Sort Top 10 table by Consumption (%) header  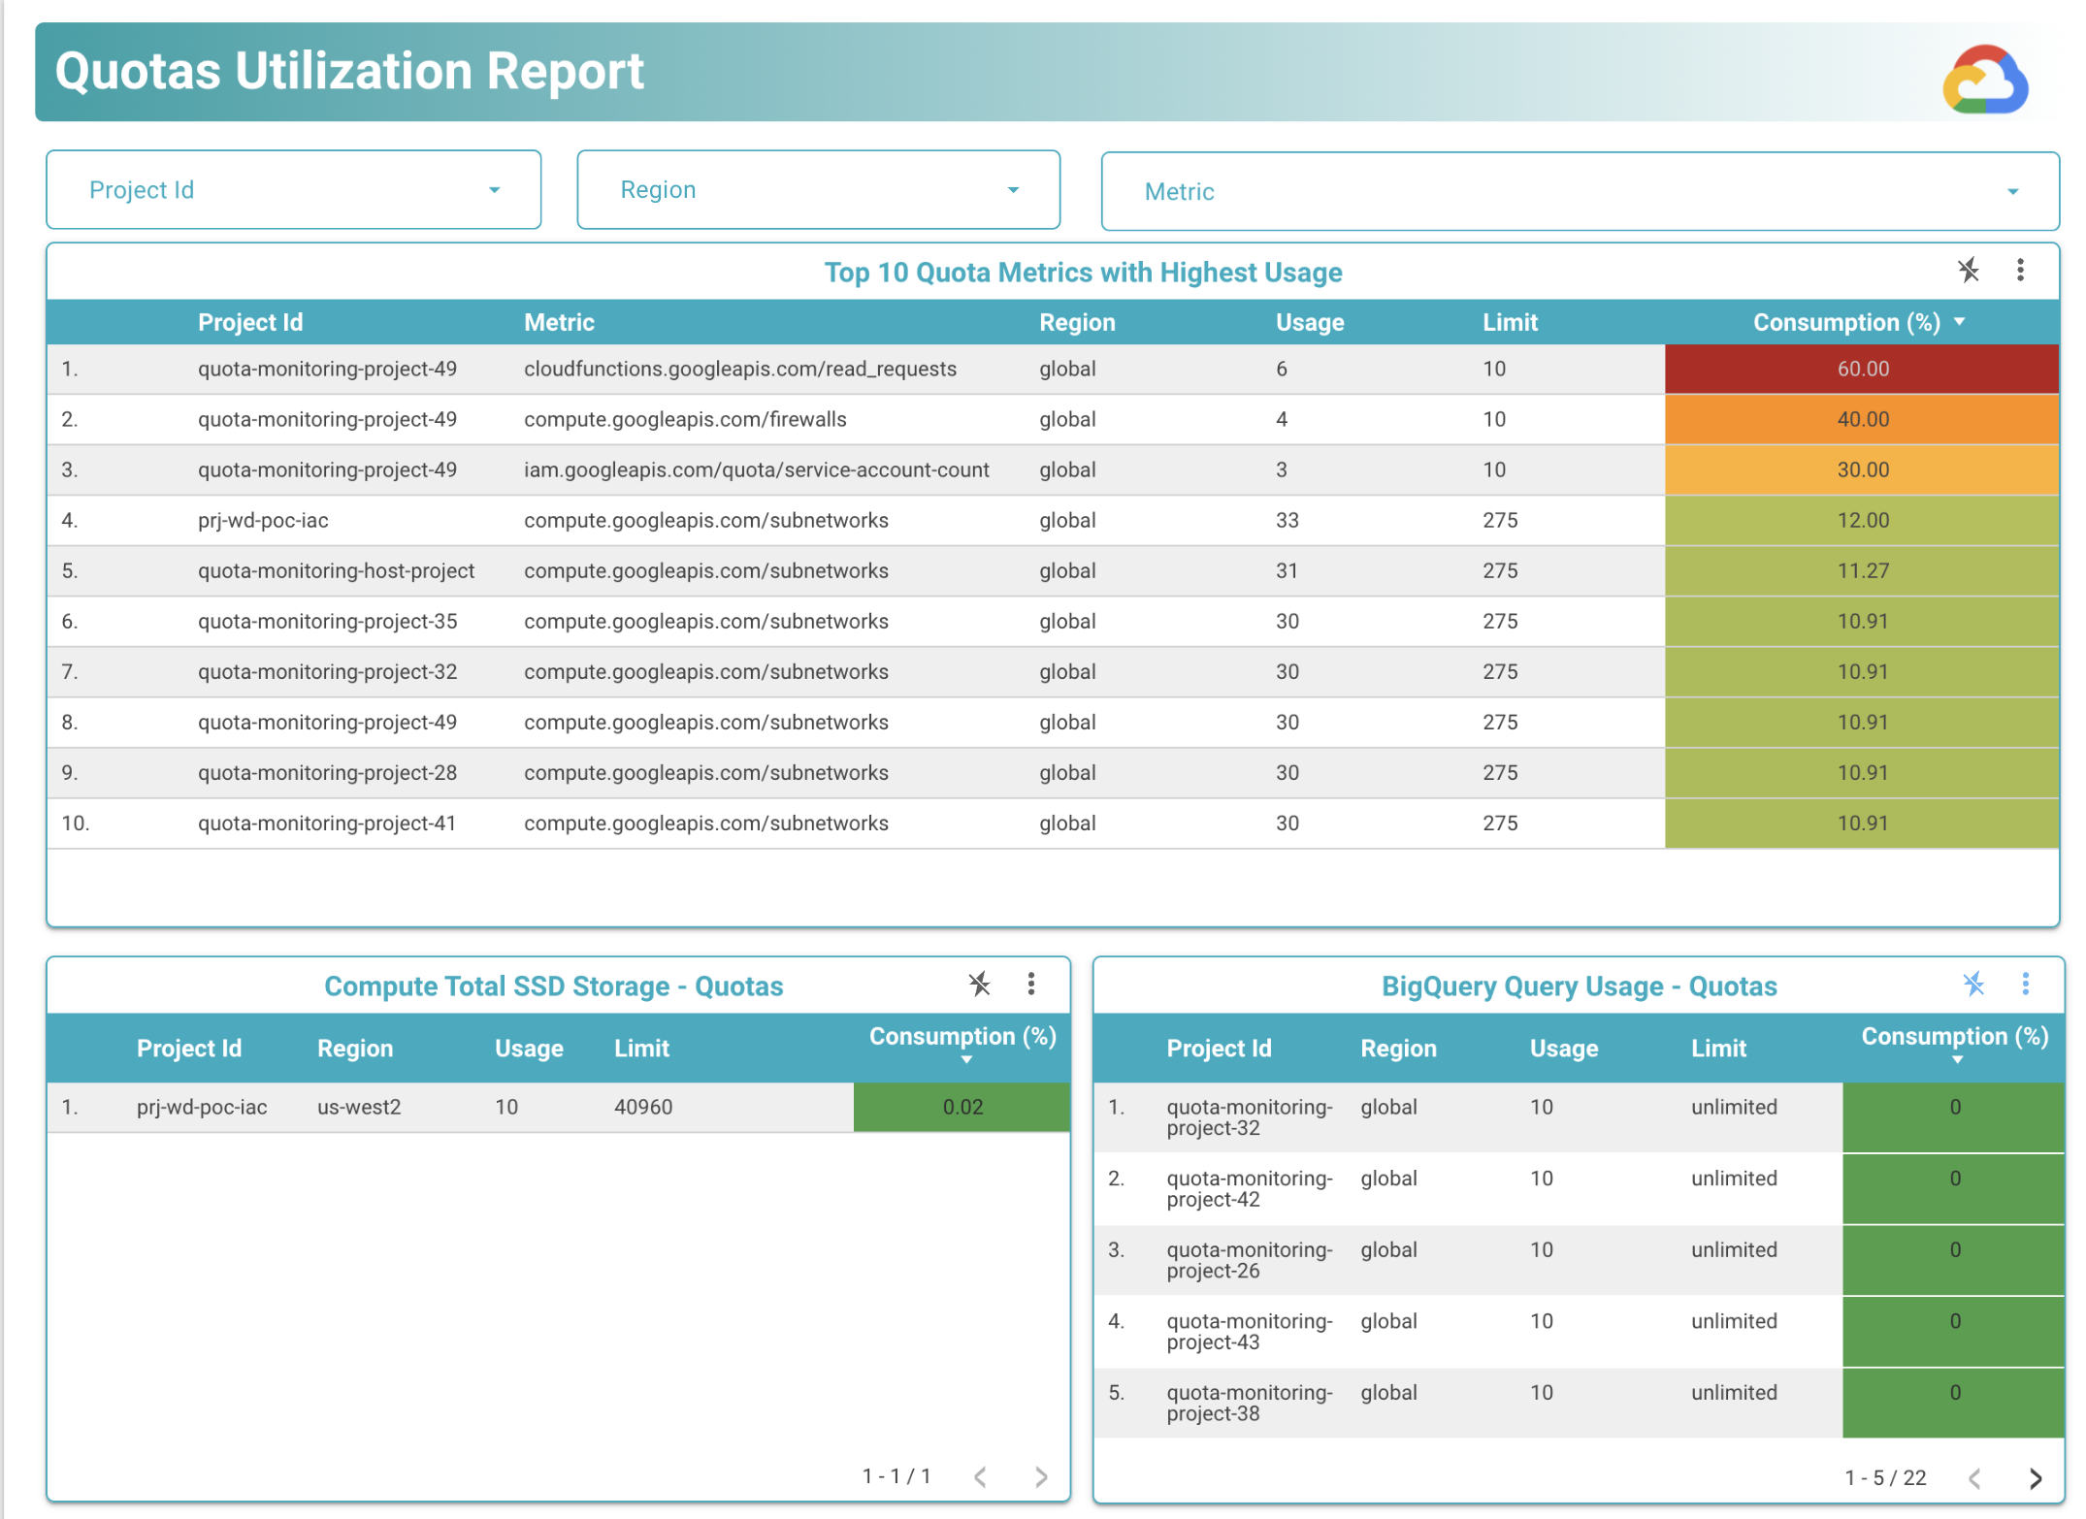click(1845, 322)
